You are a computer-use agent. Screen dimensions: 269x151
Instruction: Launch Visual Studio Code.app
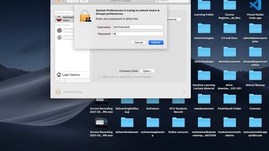tap(255, 5)
